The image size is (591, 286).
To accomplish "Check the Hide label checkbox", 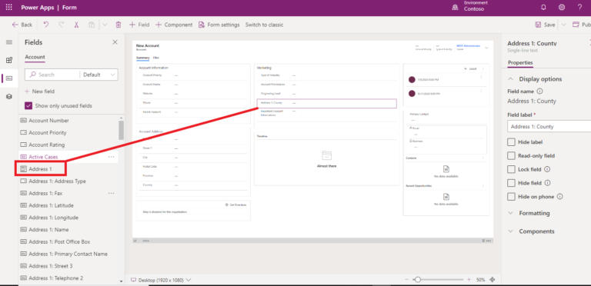I will point(511,142).
